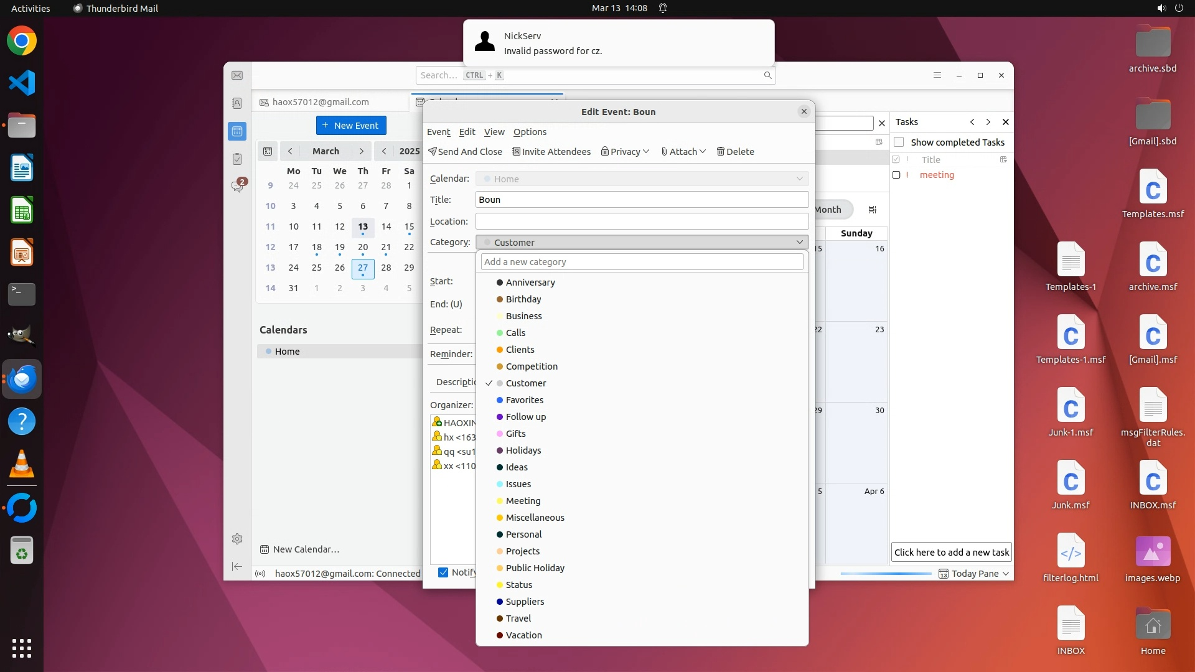The height and width of the screenshot is (672, 1195).
Task: Delete the event via trash icon
Action: [x=721, y=151]
